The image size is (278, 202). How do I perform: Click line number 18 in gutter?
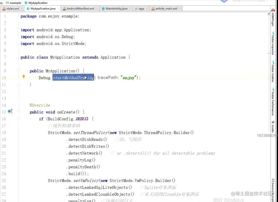4,133
